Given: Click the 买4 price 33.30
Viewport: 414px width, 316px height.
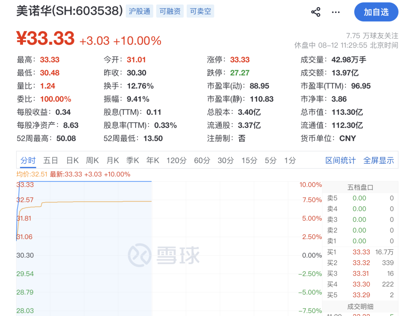Looking at the screenshot, I should 361,284.
